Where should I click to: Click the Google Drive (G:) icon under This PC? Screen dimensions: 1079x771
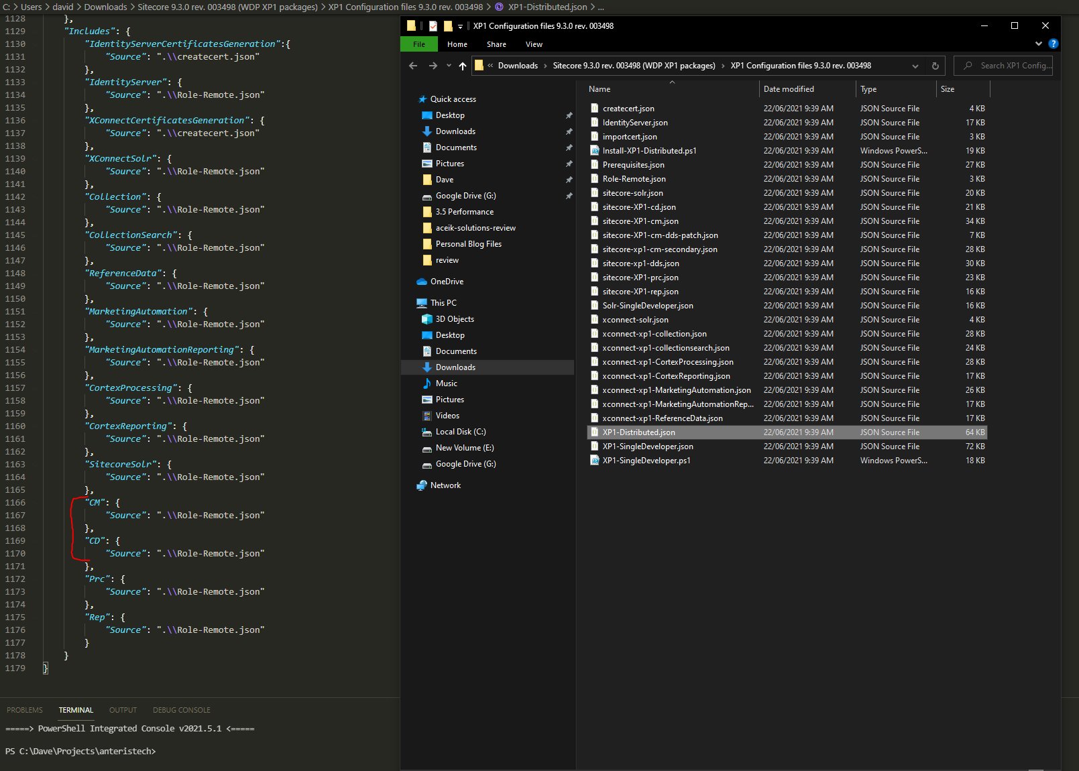427,464
